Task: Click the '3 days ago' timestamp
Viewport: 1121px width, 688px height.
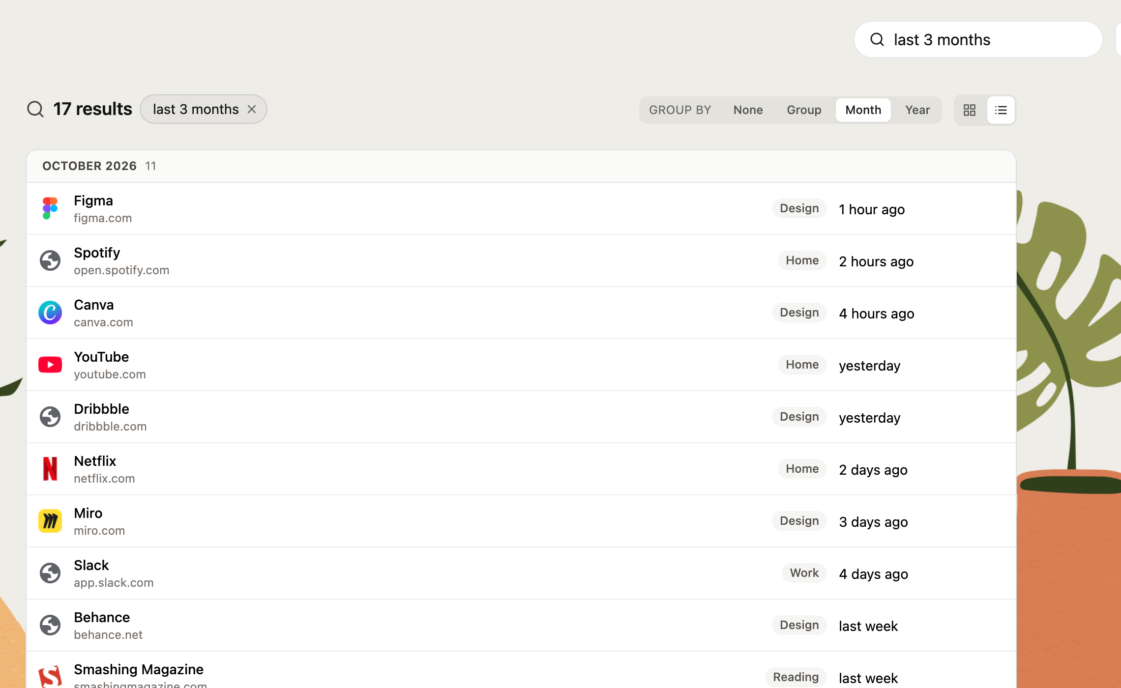Action: pyautogui.click(x=873, y=522)
